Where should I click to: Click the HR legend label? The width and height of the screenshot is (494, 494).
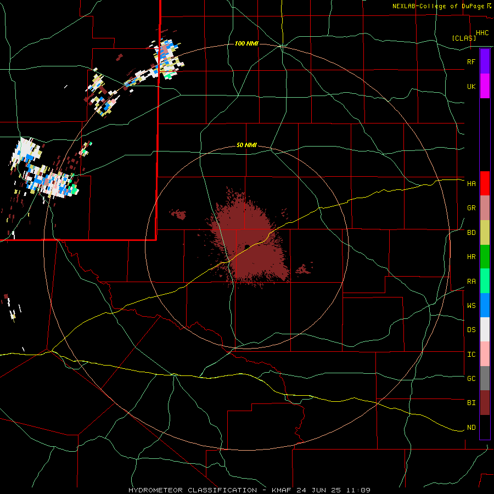pos(471,257)
